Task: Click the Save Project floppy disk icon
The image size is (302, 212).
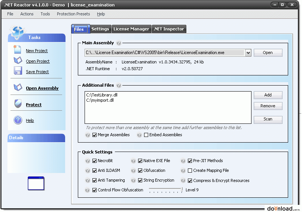Action: (x=18, y=71)
